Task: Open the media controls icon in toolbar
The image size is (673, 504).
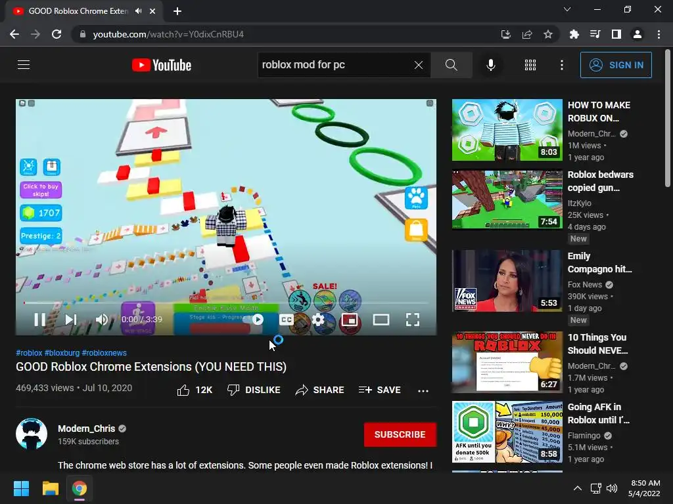Action: [595, 34]
